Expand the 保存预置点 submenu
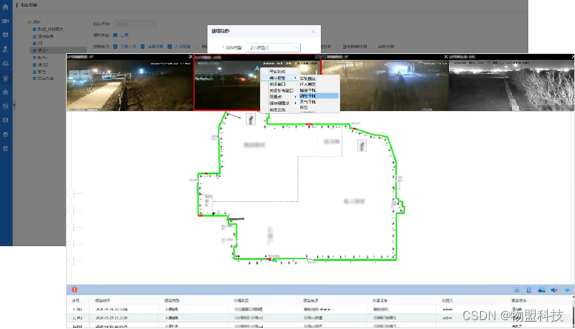The width and height of the screenshot is (575, 329). pyautogui.click(x=279, y=104)
